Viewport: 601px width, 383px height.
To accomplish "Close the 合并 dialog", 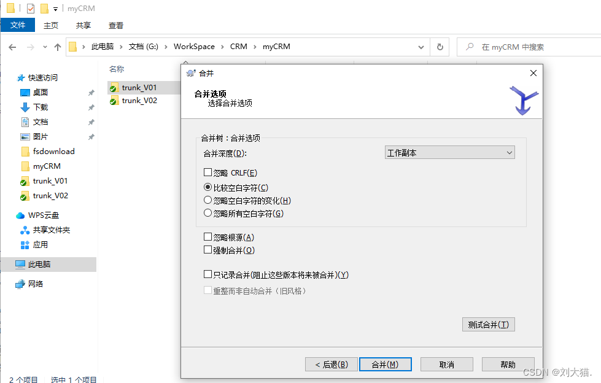I will pos(533,73).
